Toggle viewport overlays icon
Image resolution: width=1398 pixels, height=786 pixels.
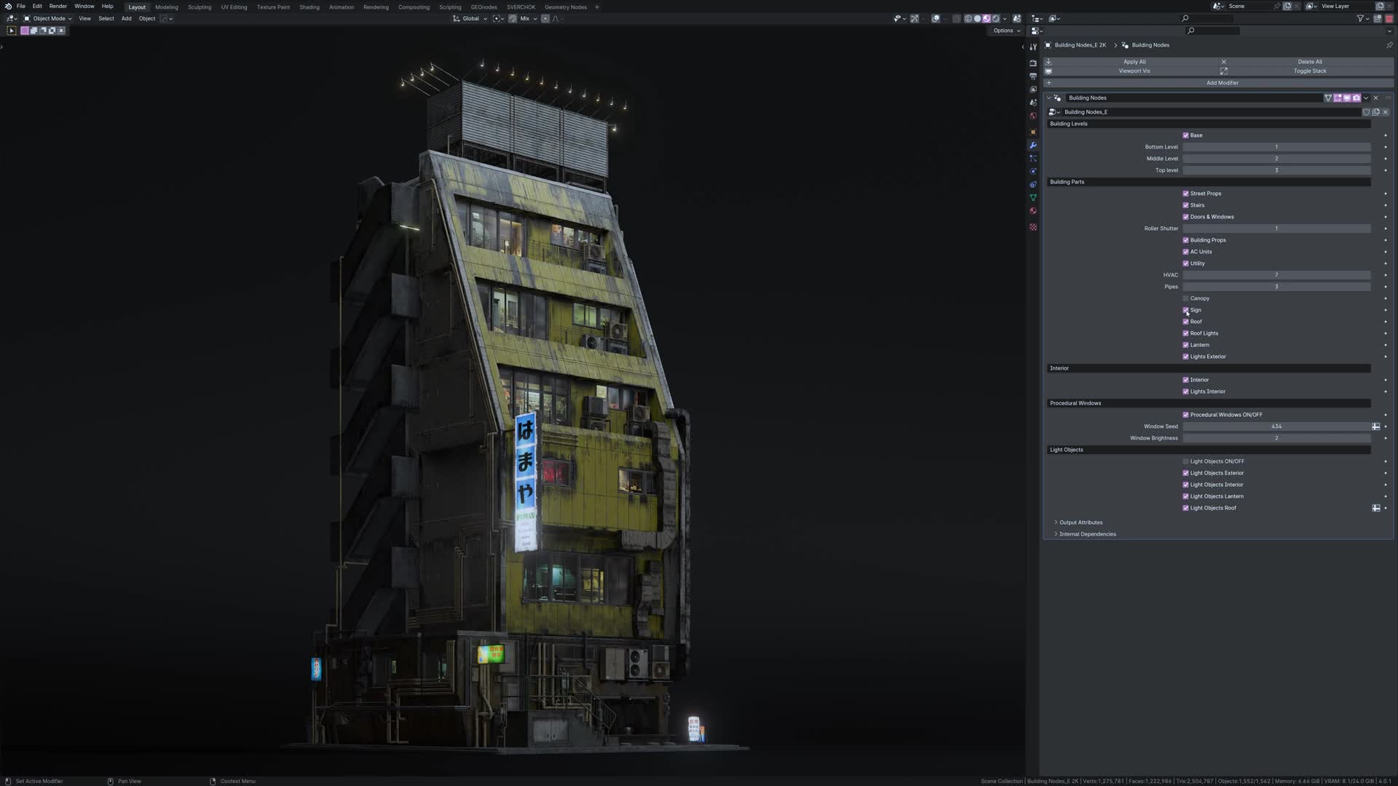(936, 19)
